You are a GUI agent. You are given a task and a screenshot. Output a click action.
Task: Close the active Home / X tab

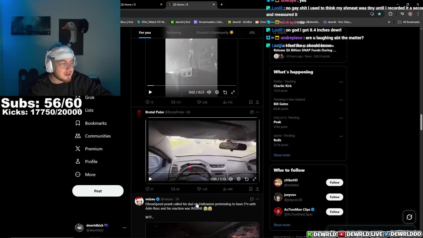tap(213, 5)
